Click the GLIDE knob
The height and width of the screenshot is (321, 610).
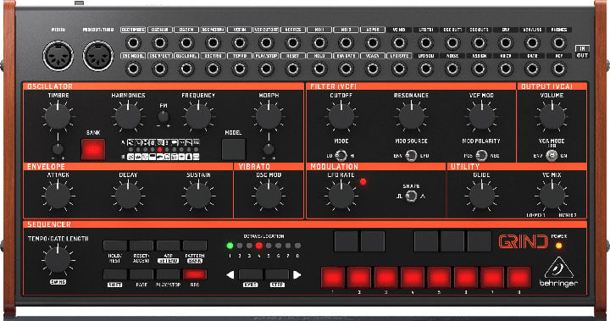tap(481, 196)
